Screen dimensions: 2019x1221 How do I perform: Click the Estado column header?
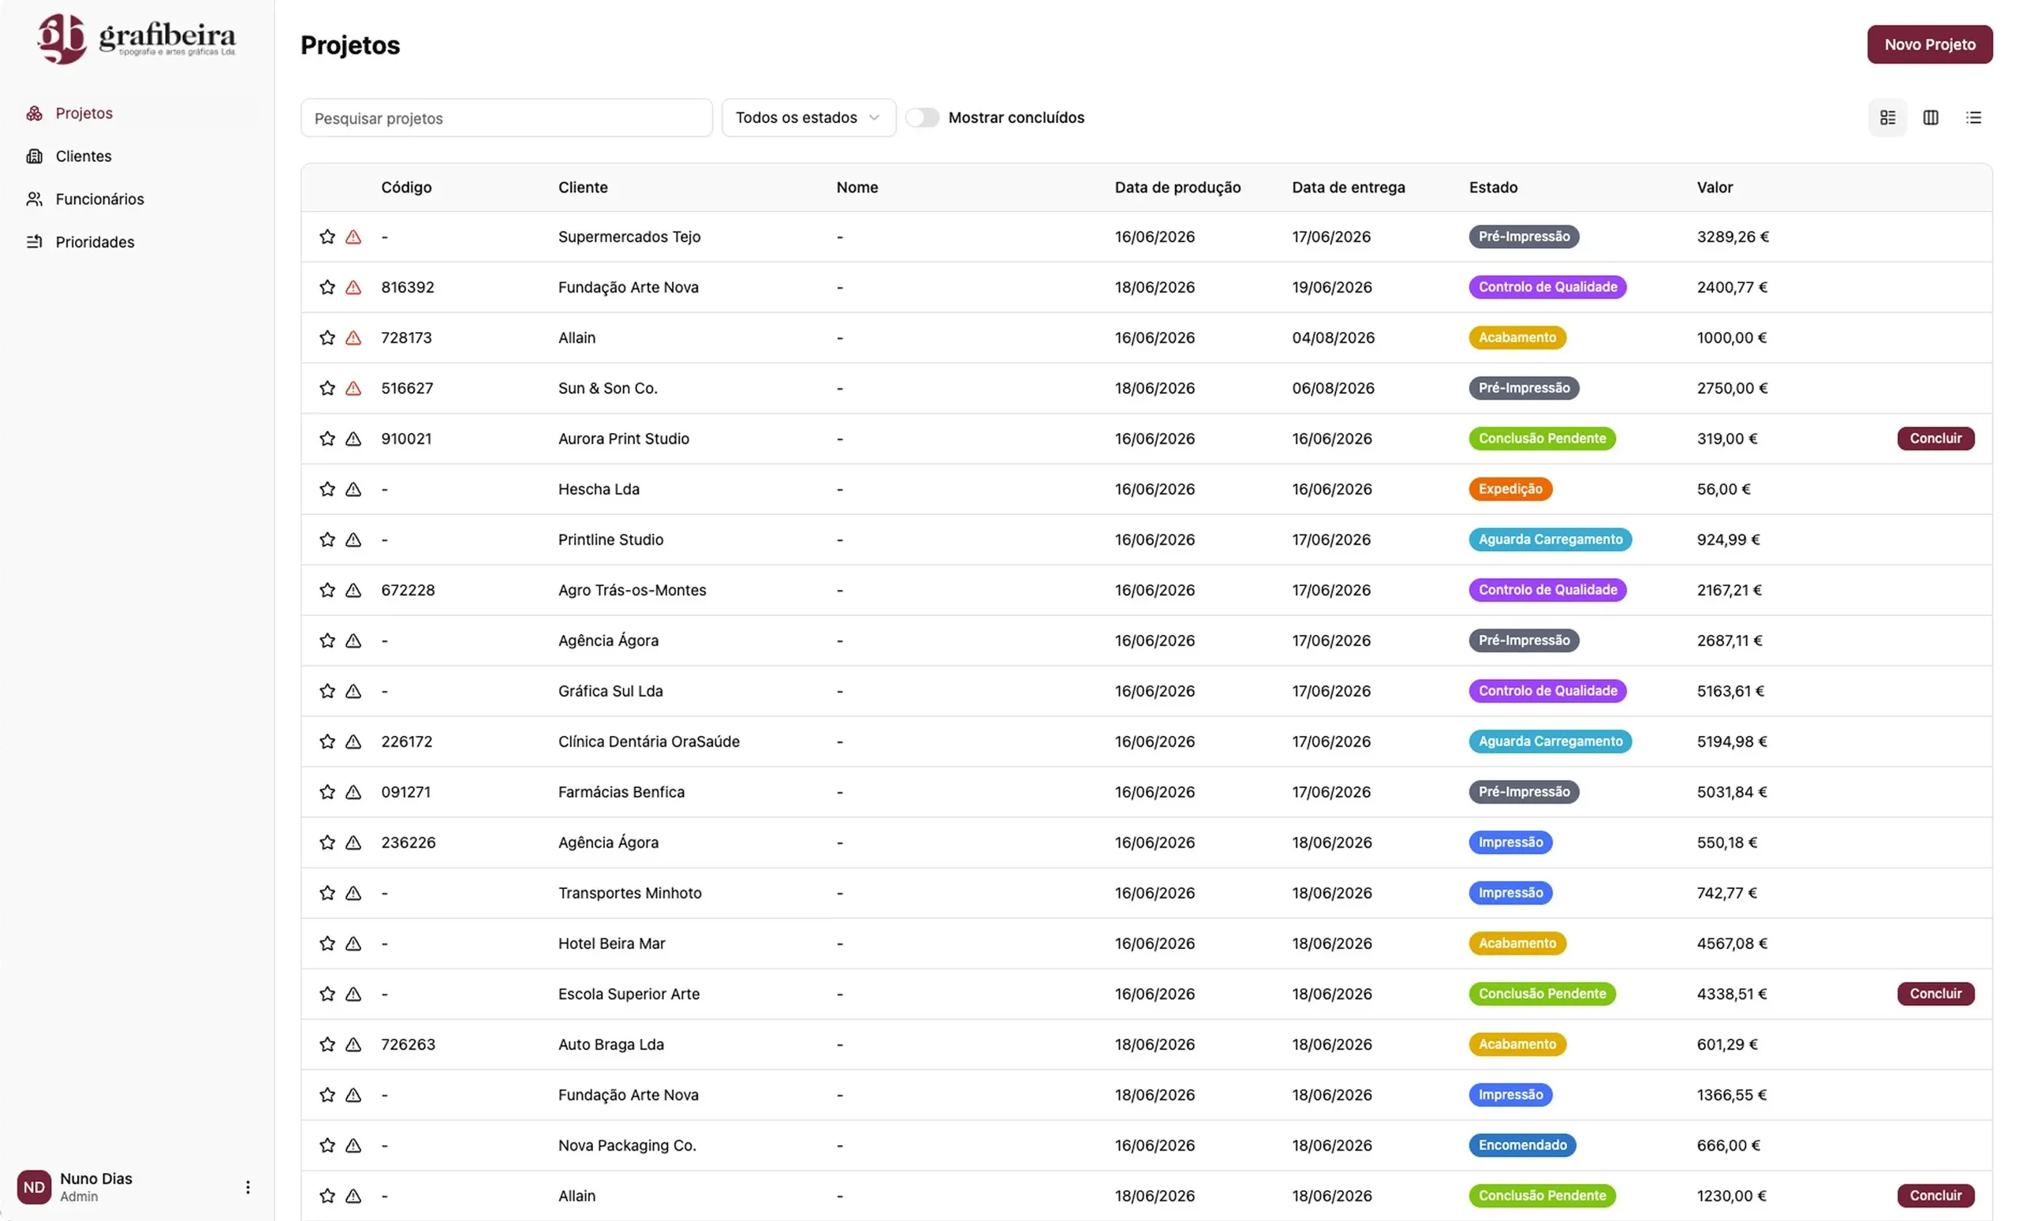click(x=1492, y=188)
